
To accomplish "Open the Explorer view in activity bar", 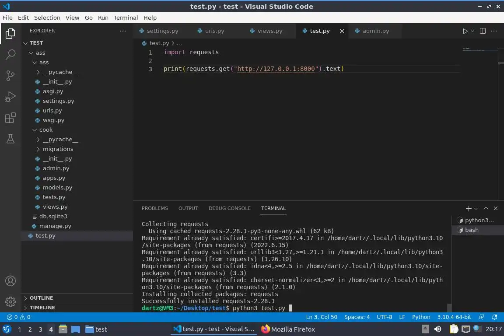I will click(10, 33).
